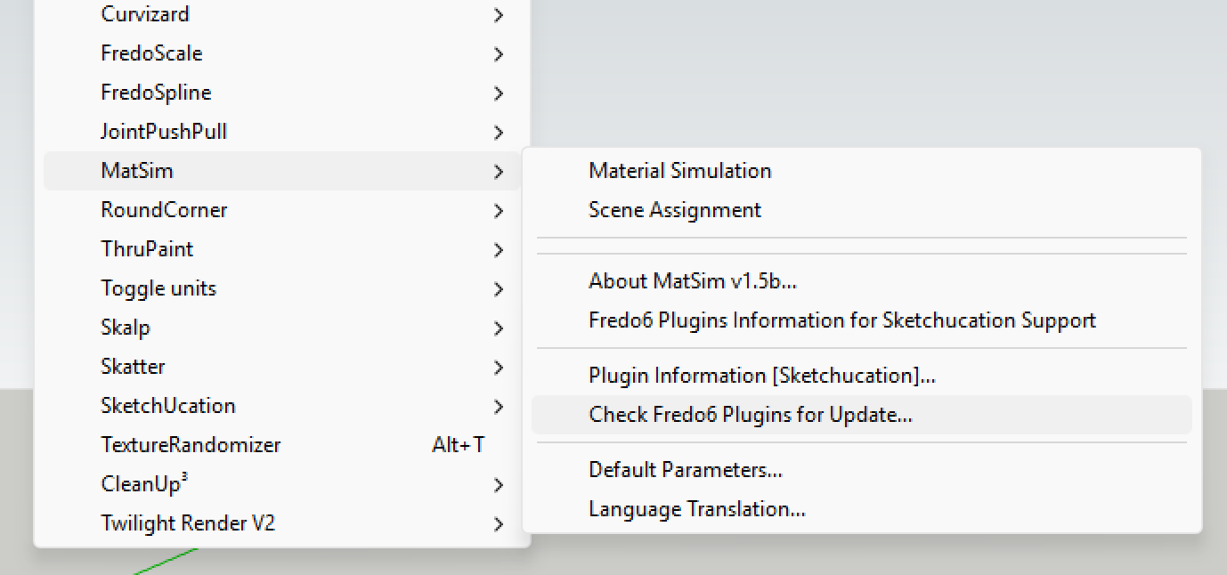Image resolution: width=1227 pixels, height=575 pixels.
Task: Open the ThruPaint submenu
Action: [x=147, y=249]
